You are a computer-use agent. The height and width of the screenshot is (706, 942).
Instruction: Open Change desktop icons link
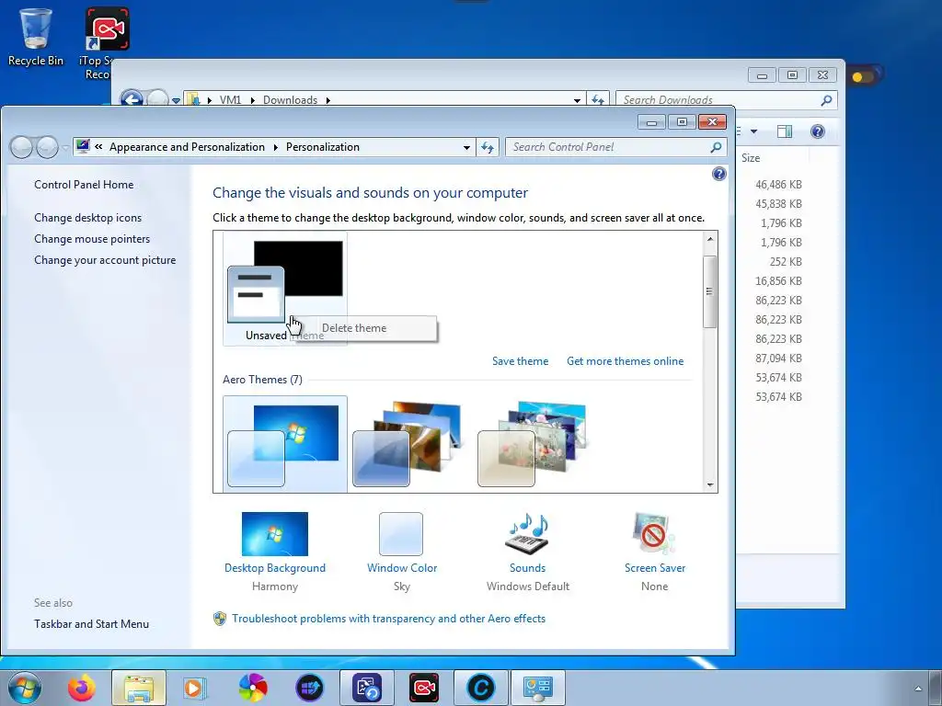87,217
